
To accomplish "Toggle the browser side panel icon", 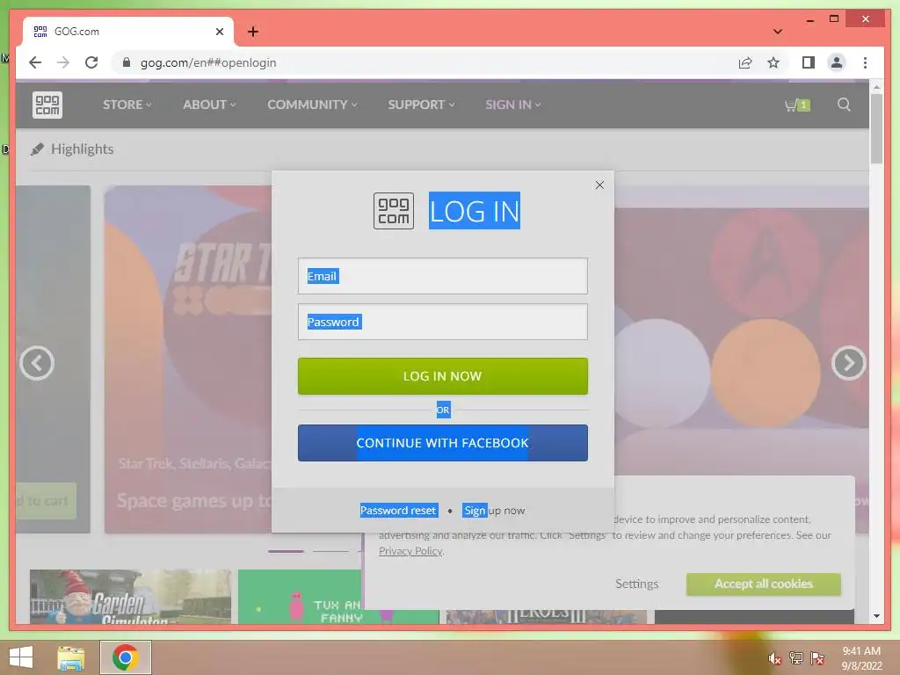I will click(x=809, y=62).
